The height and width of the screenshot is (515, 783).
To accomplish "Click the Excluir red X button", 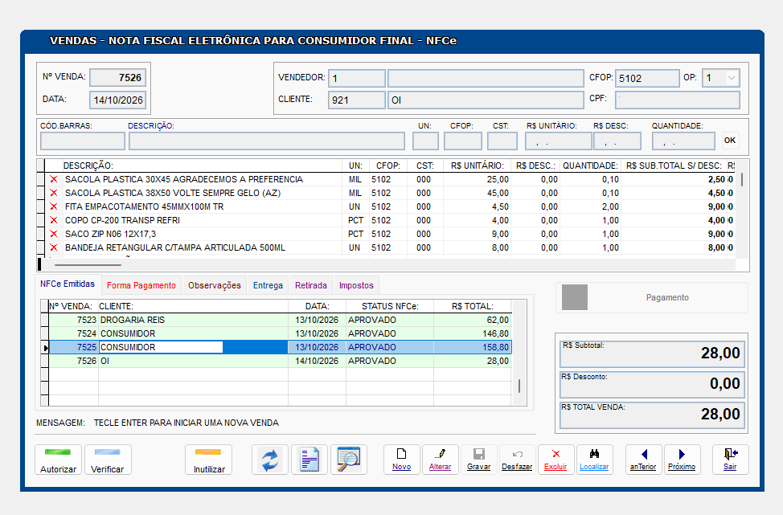I will click(x=555, y=460).
